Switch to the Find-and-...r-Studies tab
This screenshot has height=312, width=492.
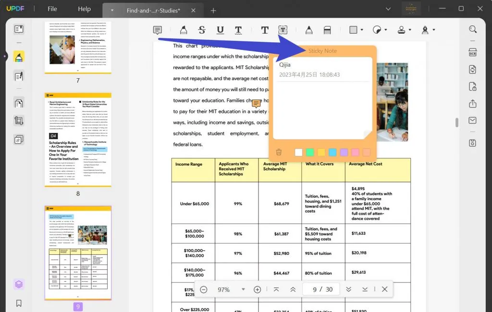click(153, 11)
